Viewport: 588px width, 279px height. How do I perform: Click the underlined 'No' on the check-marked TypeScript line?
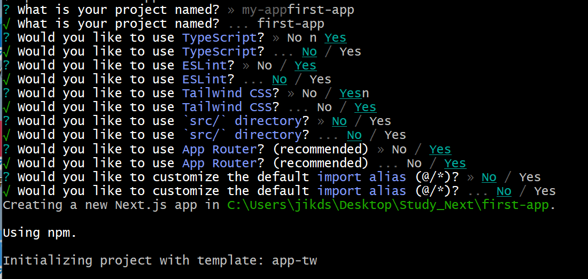click(310, 52)
